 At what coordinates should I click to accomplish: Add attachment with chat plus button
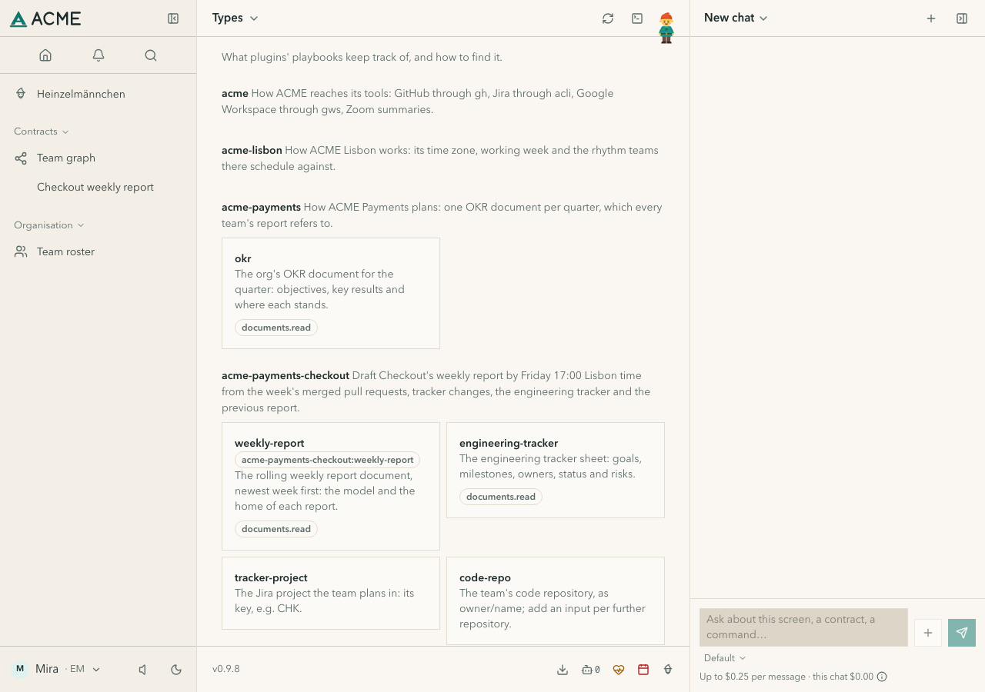pyautogui.click(x=928, y=633)
